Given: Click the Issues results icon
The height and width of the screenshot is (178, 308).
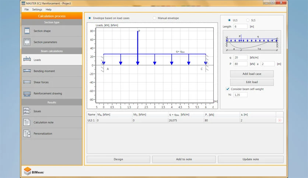Looking at the screenshot, I should 27,111.
